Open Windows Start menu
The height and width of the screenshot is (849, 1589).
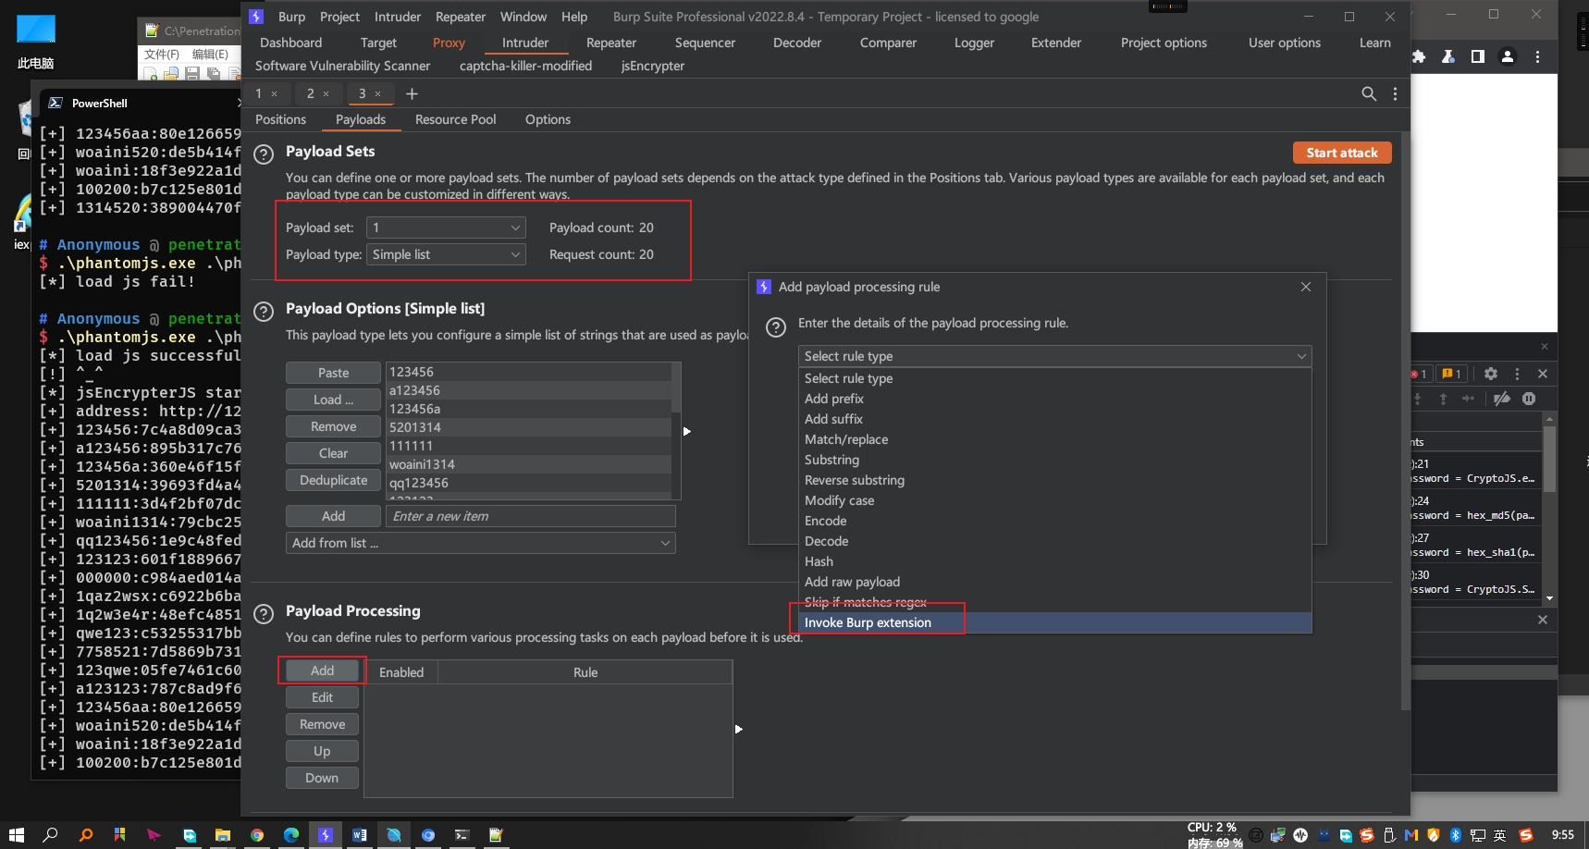(17, 834)
